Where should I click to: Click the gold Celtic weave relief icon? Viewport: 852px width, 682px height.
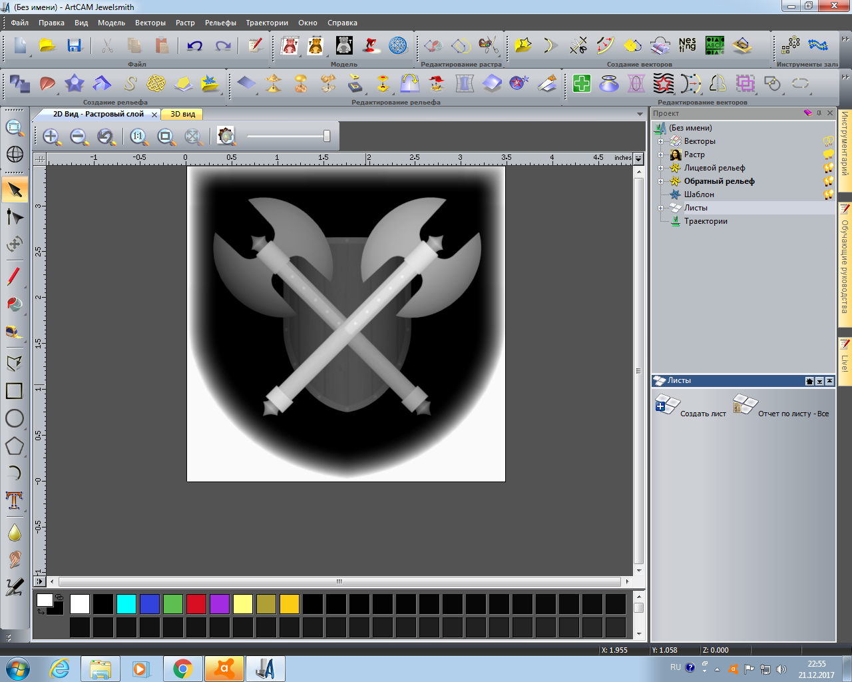156,83
